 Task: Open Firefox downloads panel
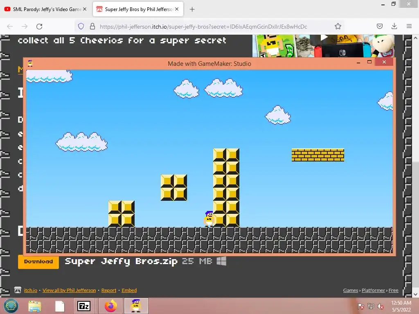(x=394, y=26)
